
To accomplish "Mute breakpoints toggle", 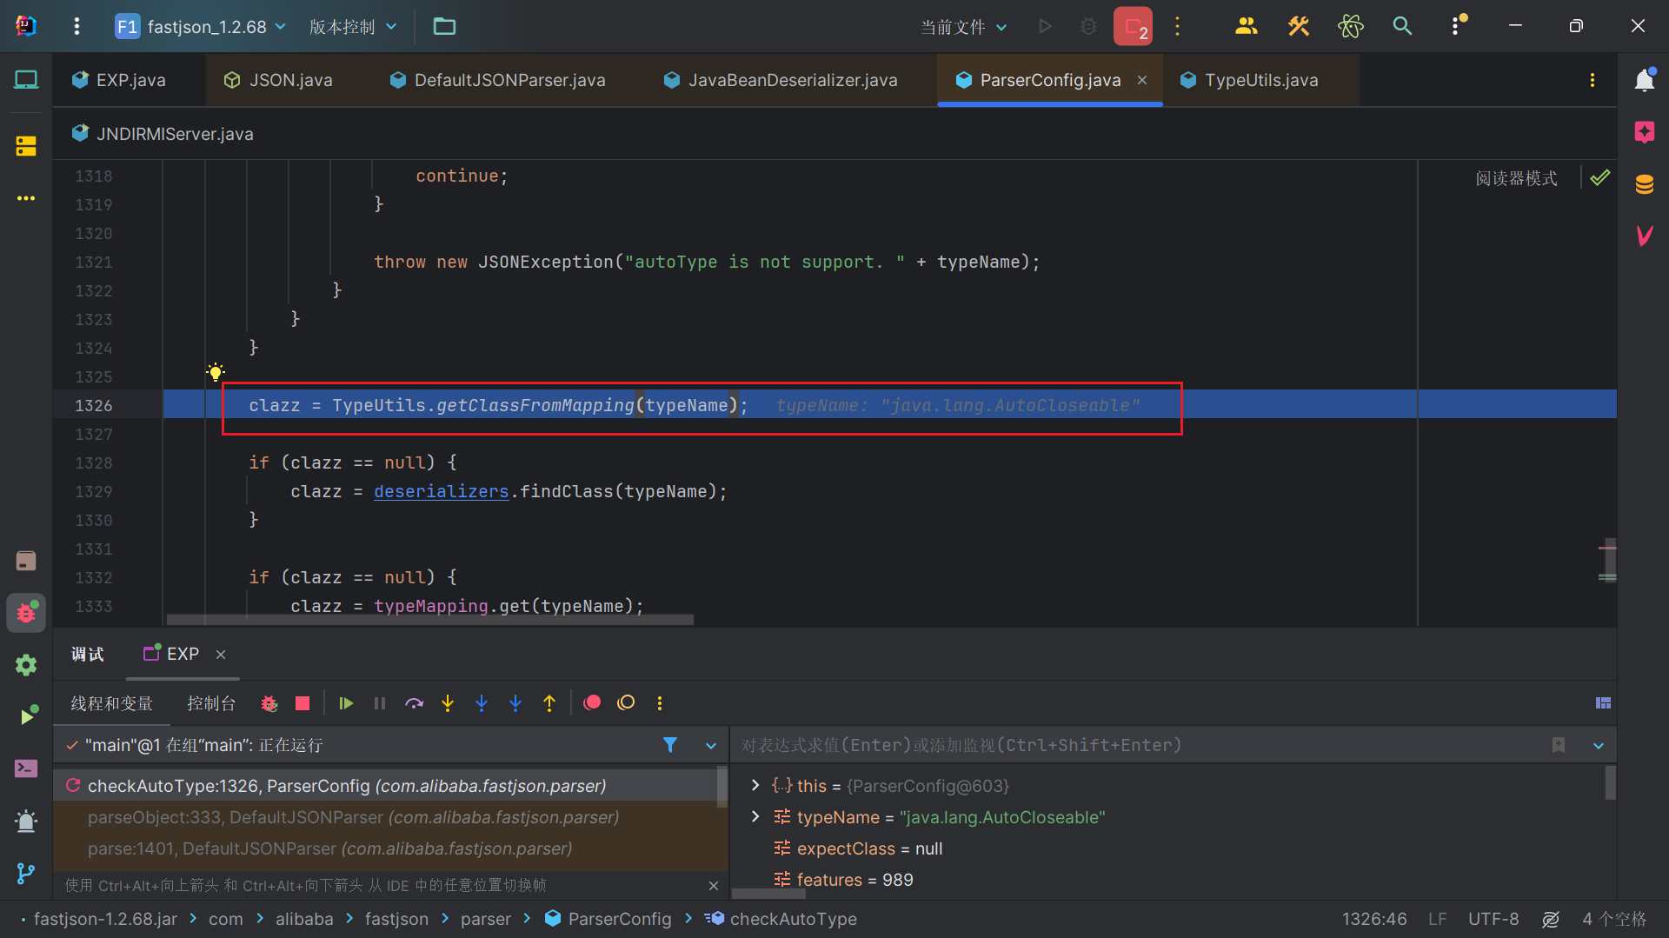I will 626,703.
